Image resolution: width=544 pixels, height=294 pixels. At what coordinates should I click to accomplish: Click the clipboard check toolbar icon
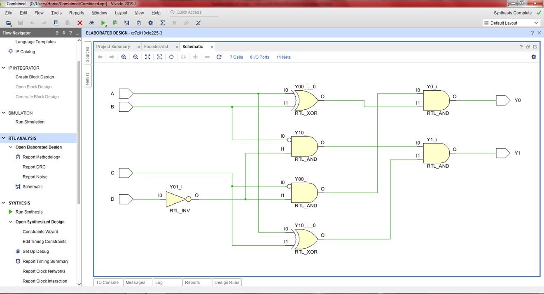[139, 23]
